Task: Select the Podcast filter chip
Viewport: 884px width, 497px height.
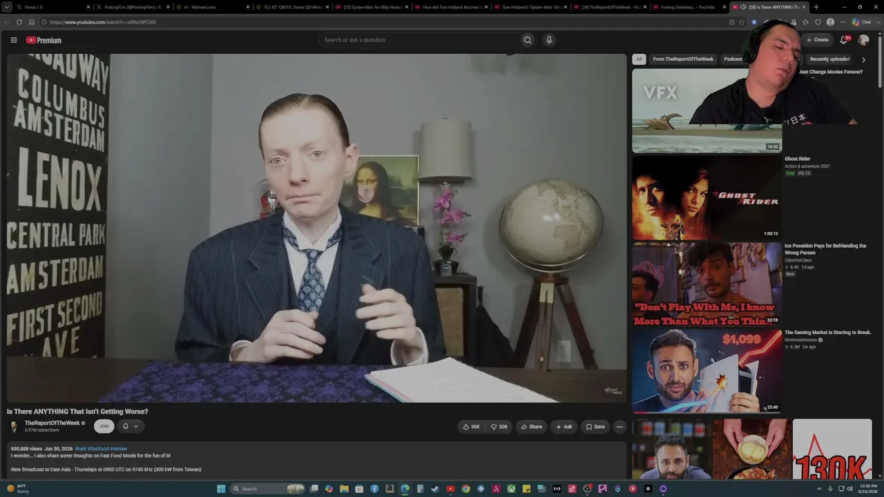Action: tap(733, 59)
